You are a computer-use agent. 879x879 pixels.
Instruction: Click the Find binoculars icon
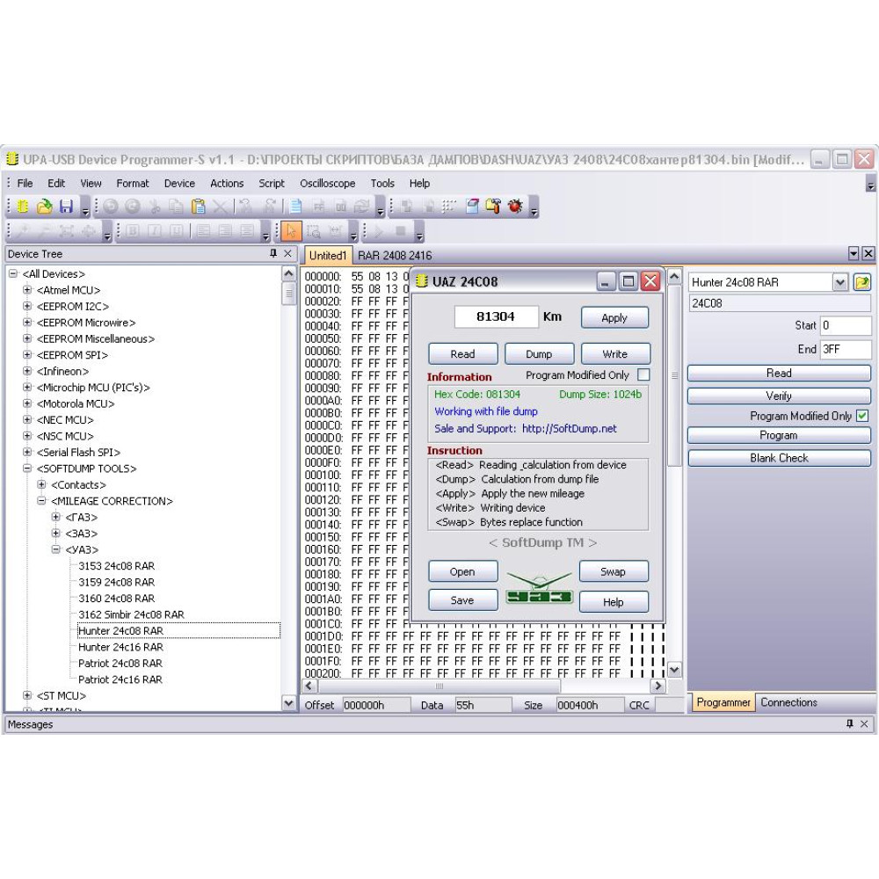[x=245, y=207]
